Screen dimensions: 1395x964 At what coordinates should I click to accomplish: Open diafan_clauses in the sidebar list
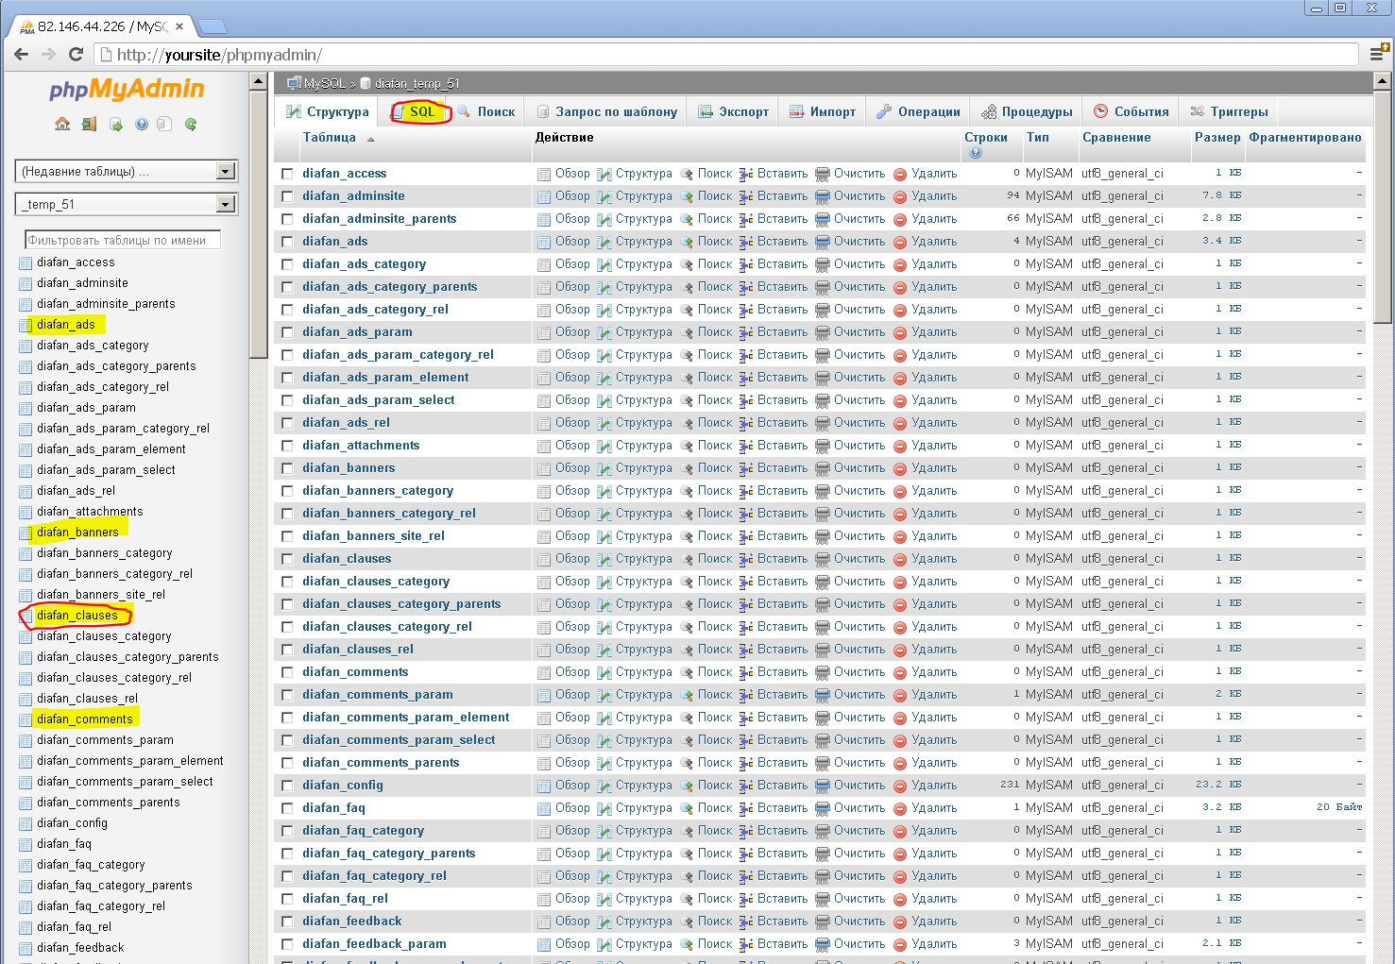(77, 616)
